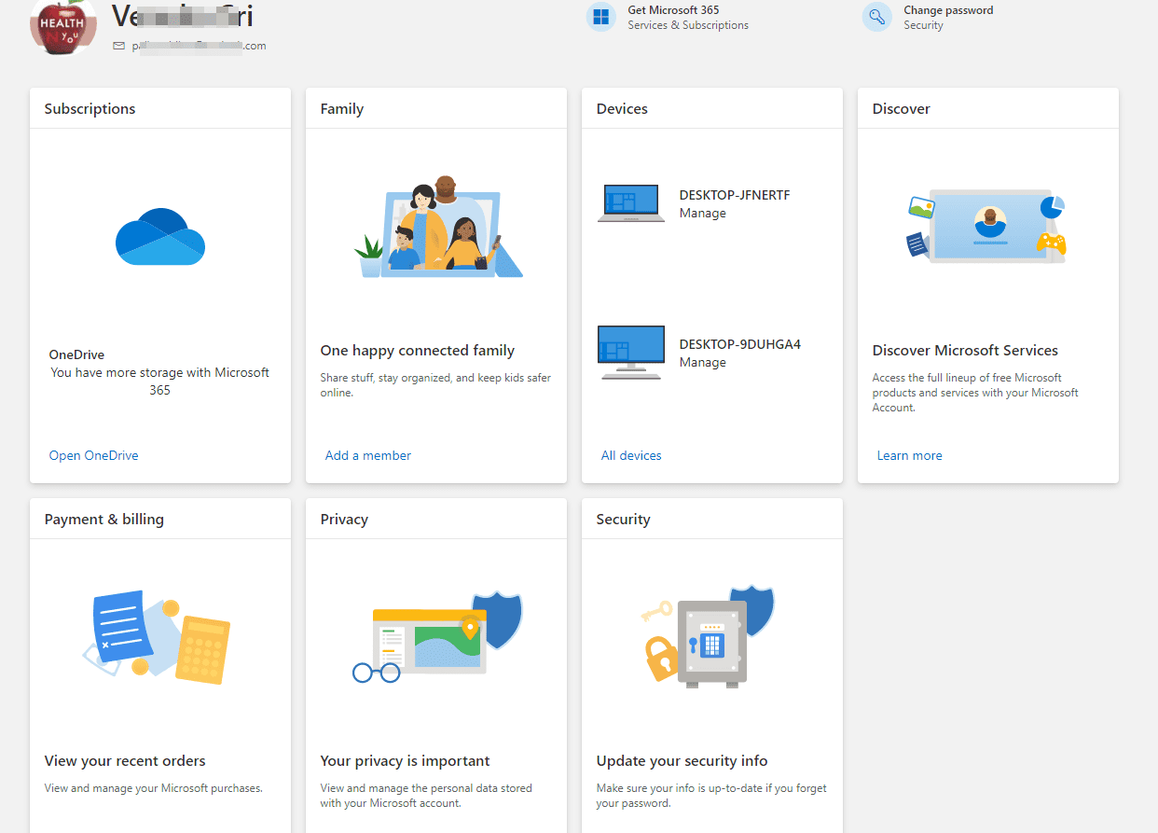Open the Payment & billing card header

pos(103,520)
